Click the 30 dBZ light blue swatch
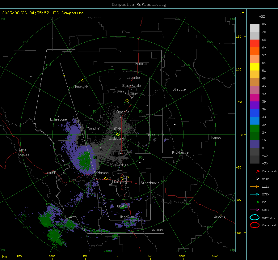Viewport: 278px width, 260px height. tap(255, 121)
